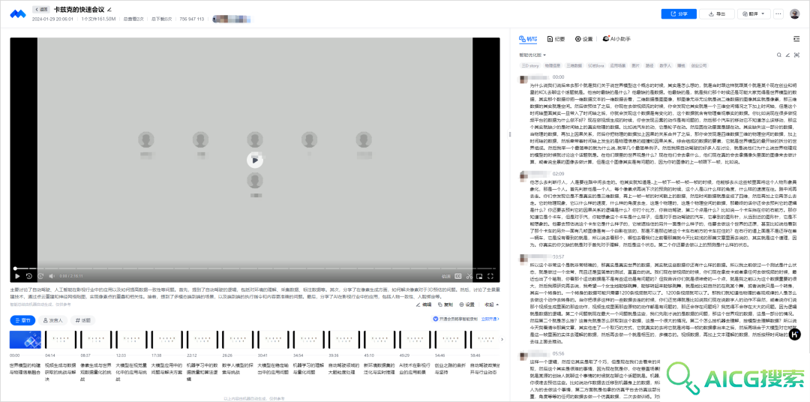Viewport: 810px width, 402px height.
Task: Switch to the 转写 transcript tab
Action: [x=529, y=39]
